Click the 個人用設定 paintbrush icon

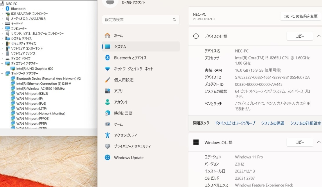[107, 80]
